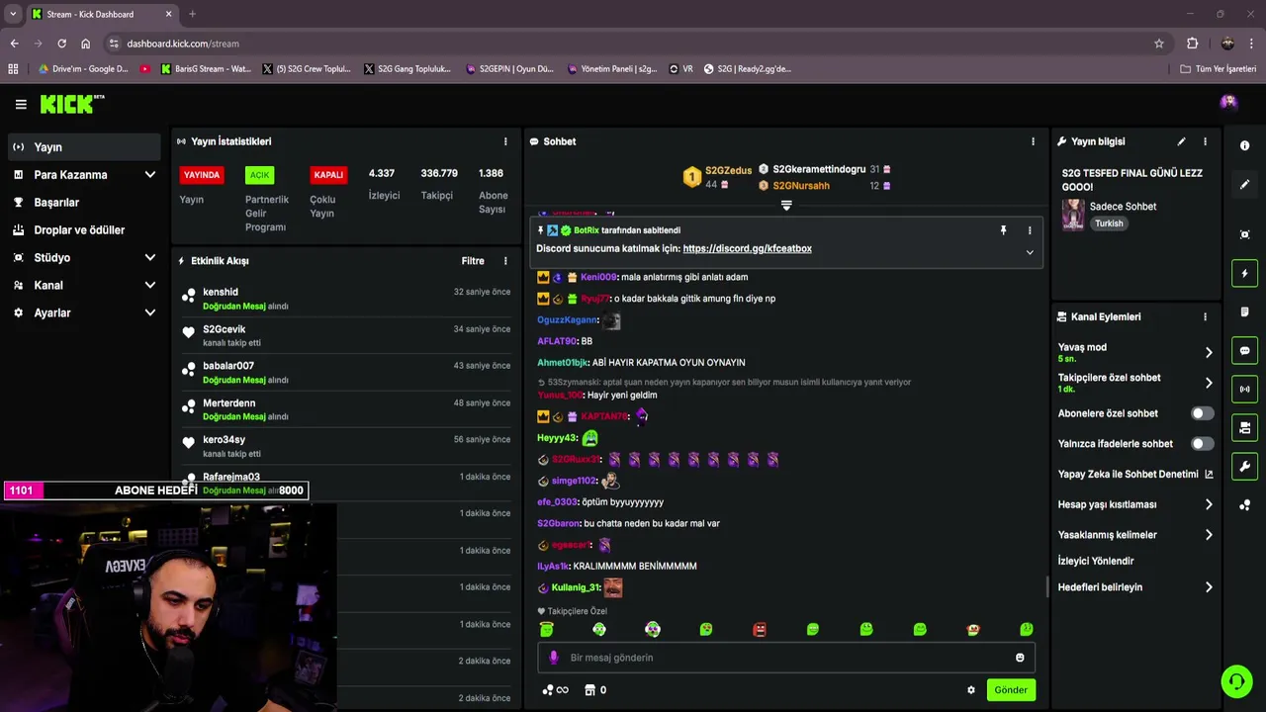Click the shop icon showing 0
This screenshot has width=1266, height=712.
595,690
